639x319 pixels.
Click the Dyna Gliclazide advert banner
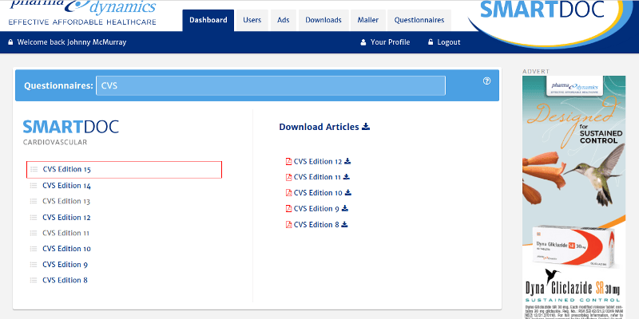pyautogui.click(x=574, y=191)
